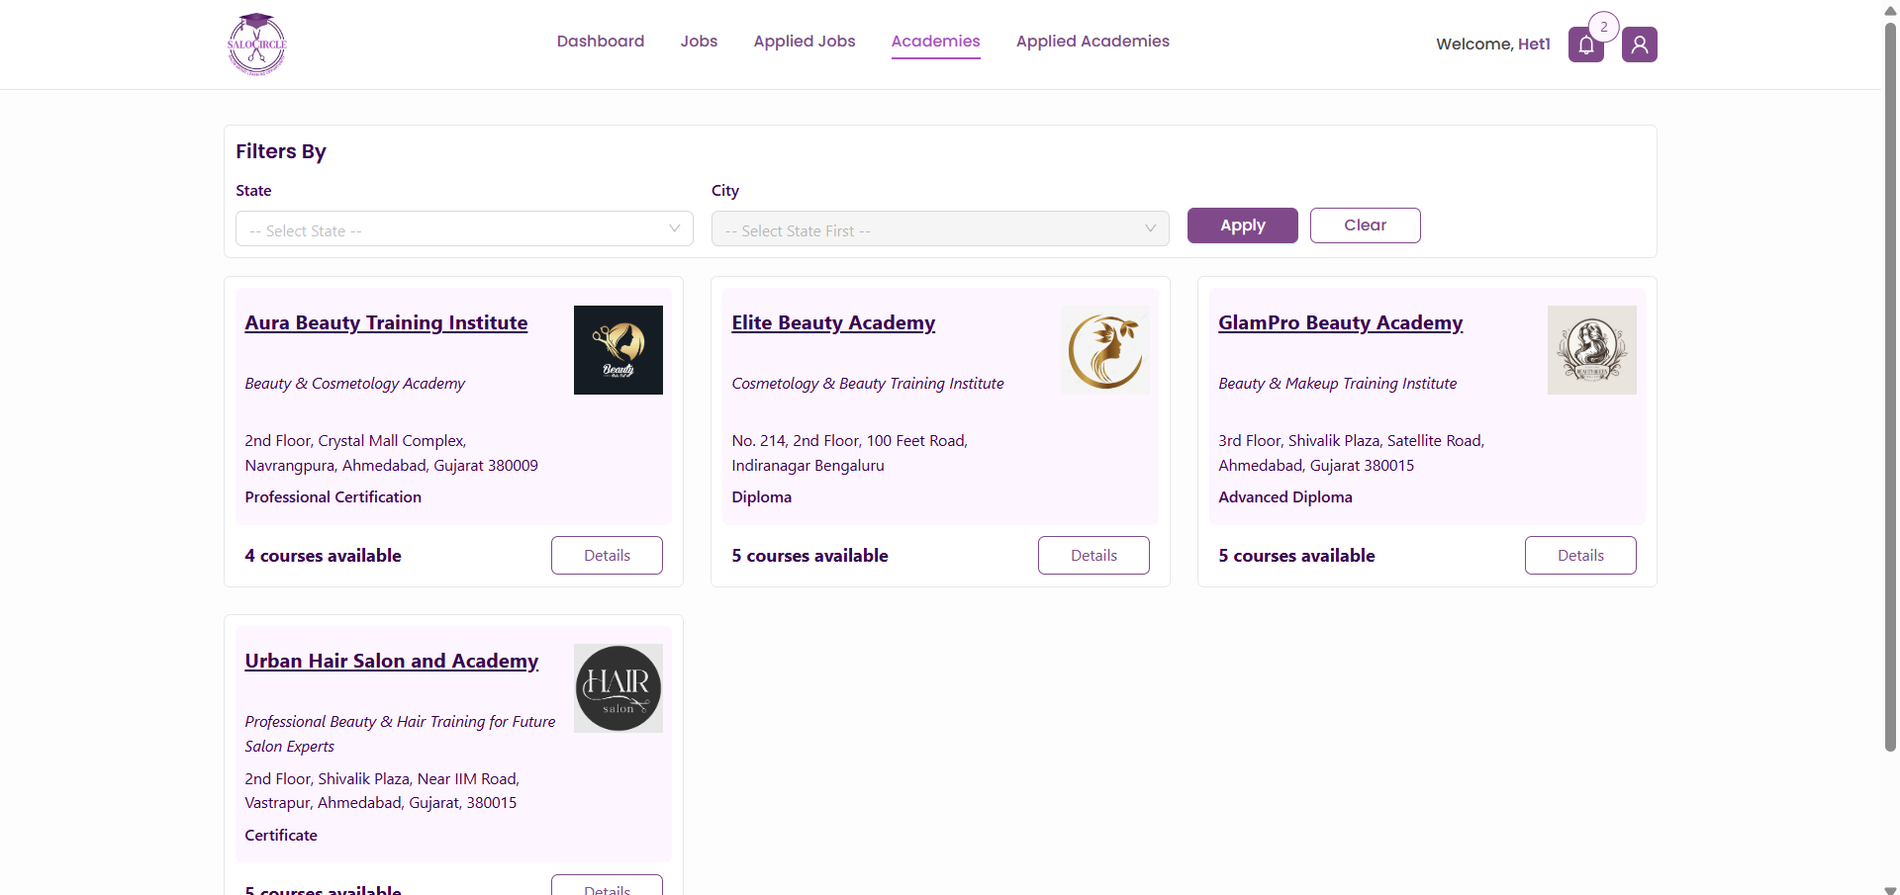
Task: Open Aura Beauty Training Institute logo thumbnail
Action: [x=618, y=350]
